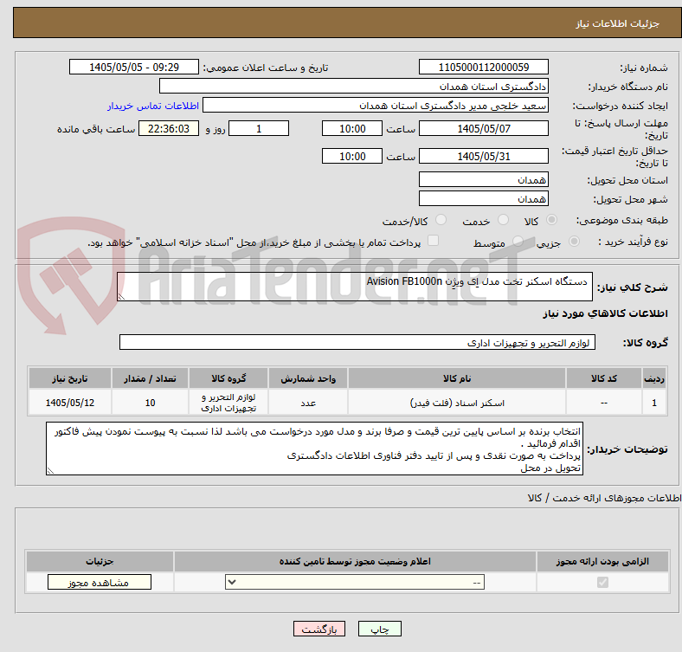Click the response deadline time 10:00 field
682x652 pixels.
[x=352, y=128]
